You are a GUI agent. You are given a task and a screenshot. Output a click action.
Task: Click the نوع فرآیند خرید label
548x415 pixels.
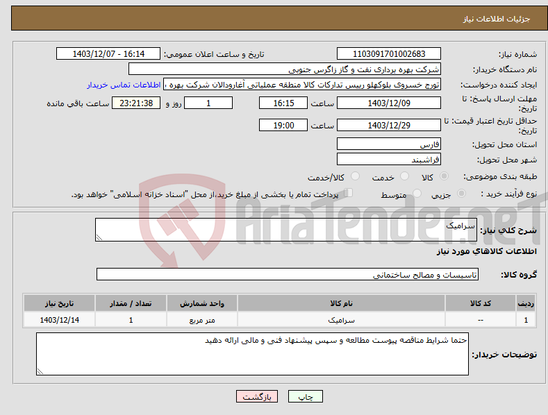(509, 194)
